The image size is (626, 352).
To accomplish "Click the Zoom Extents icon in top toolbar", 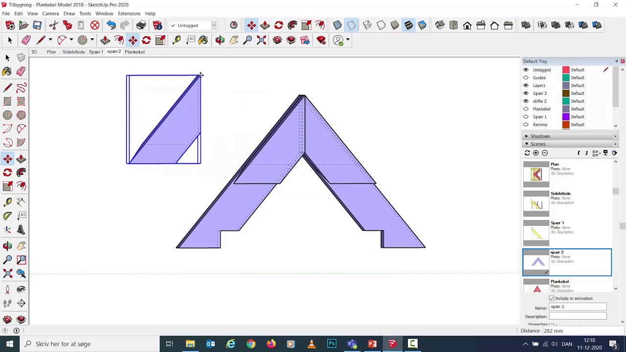I will tap(261, 40).
